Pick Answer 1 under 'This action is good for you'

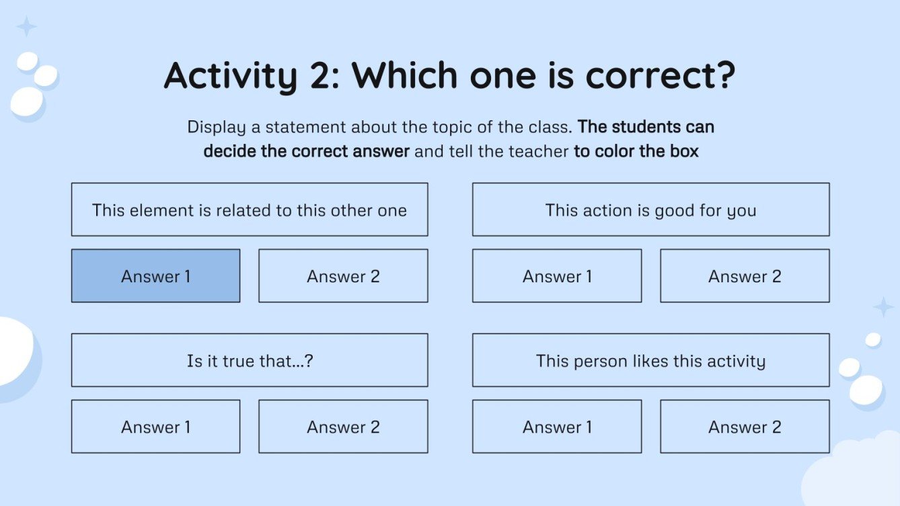[557, 276]
